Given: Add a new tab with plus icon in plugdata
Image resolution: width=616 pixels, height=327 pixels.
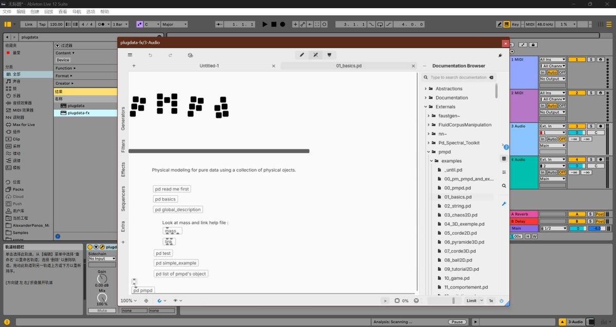Looking at the screenshot, I should pyautogui.click(x=134, y=66).
